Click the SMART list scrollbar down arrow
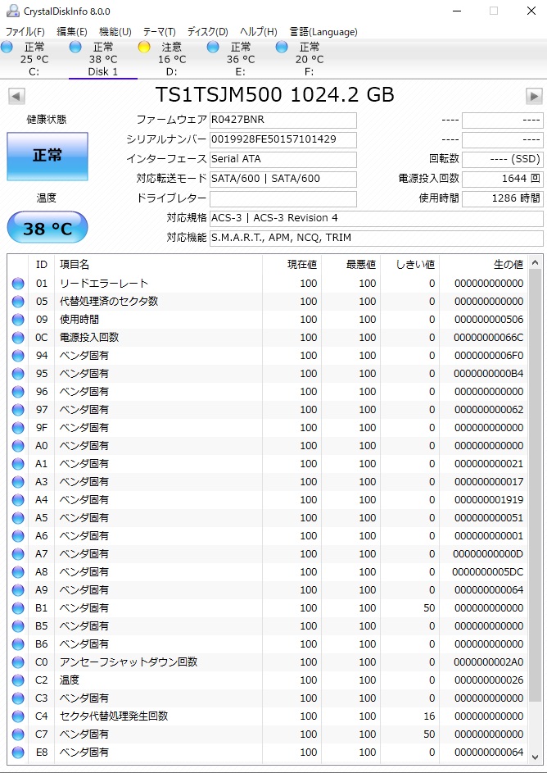Screen dimensions: 547x773 point(536,757)
